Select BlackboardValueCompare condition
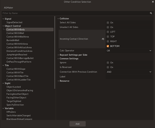Screen dimensions: 155x128 point(19,119)
